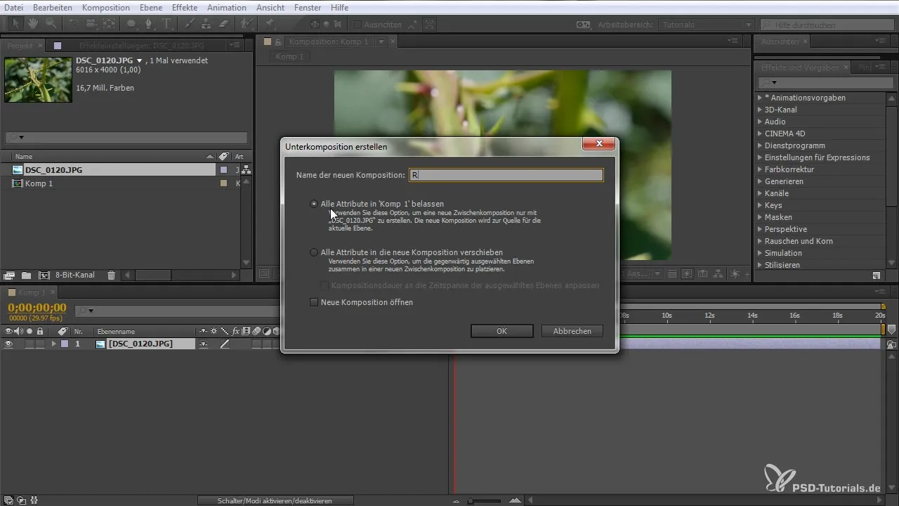Select the Clone Stamp tool
The height and width of the screenshot is (506, 899).
coord(206,24)
